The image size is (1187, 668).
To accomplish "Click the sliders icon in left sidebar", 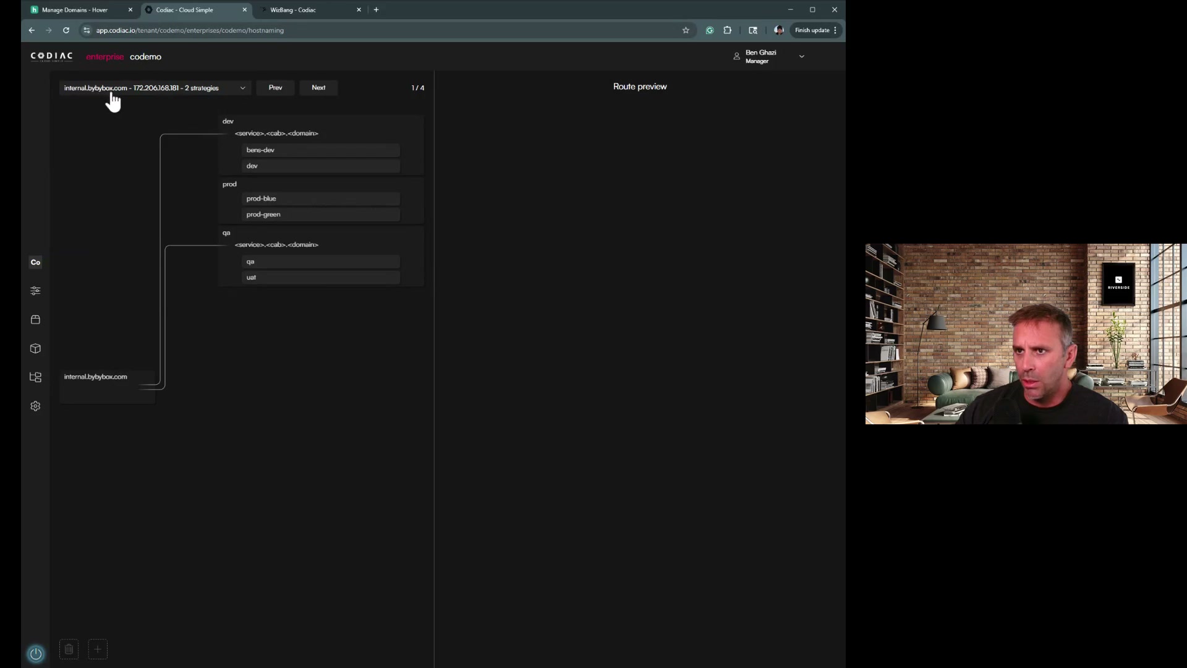I will point(35,291).
